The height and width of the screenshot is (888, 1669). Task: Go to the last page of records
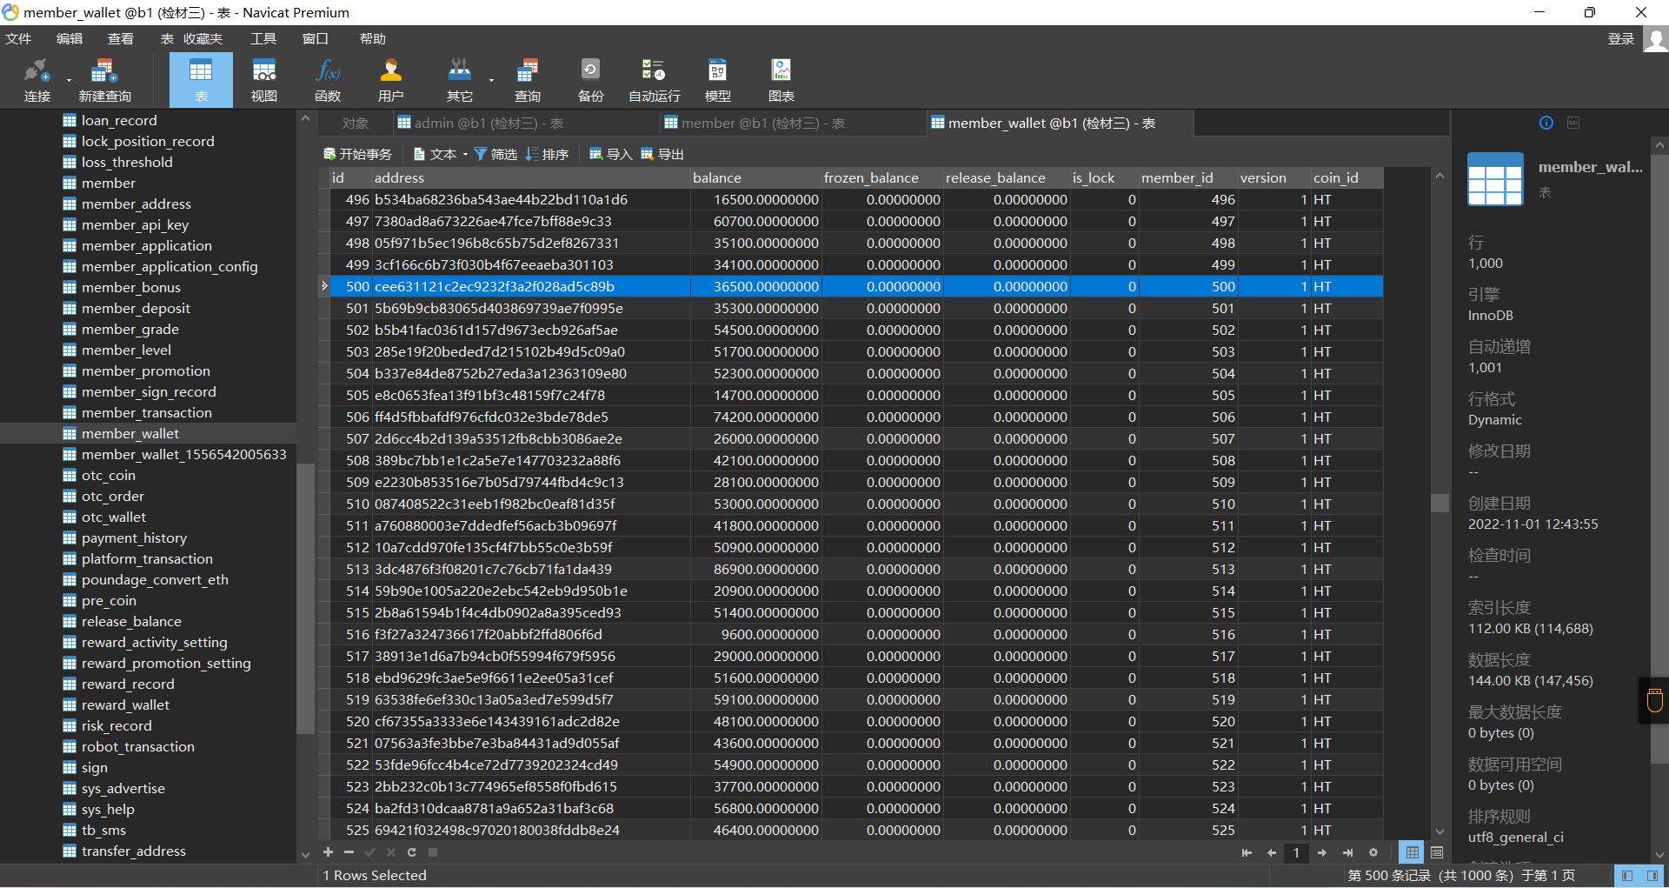[1347, 853]
